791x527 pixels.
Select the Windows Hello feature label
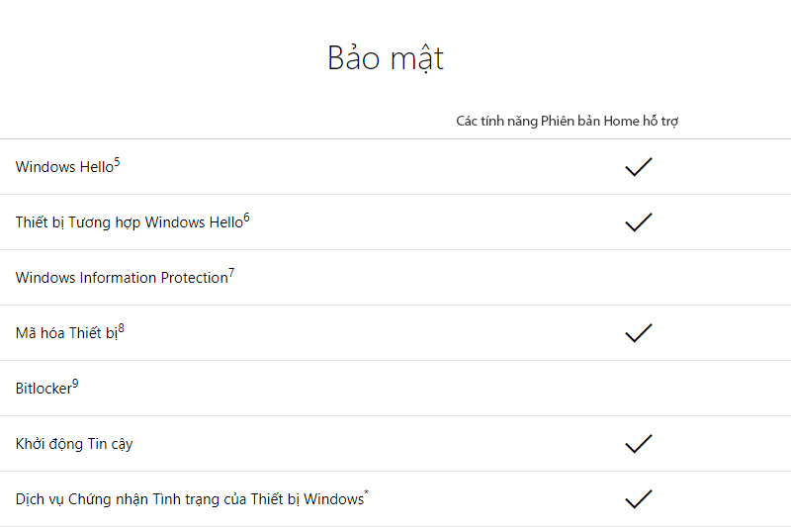point(64,167)
